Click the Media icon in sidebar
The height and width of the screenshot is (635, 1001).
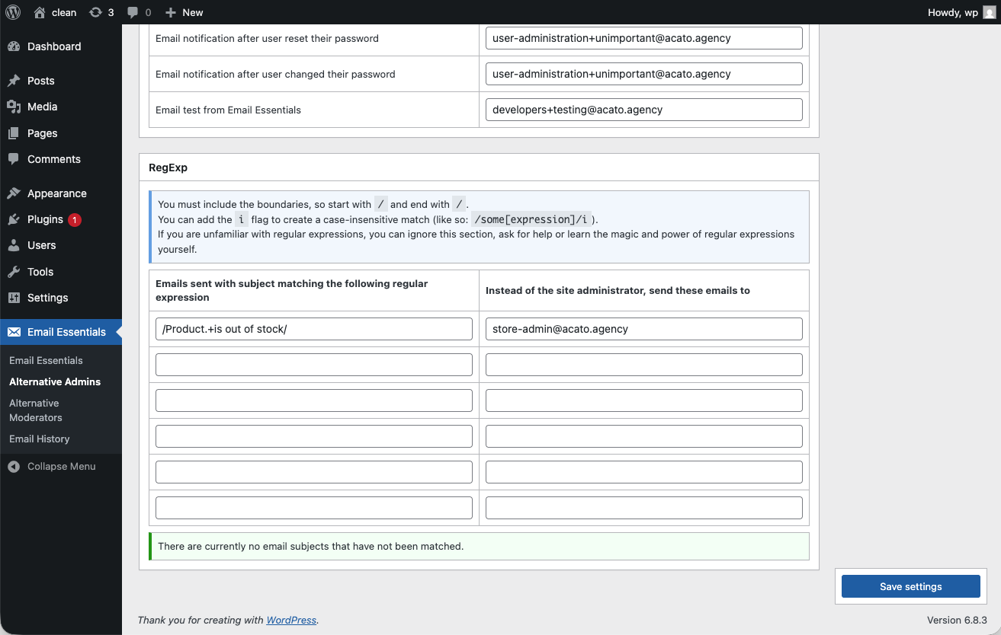[14, 107]
